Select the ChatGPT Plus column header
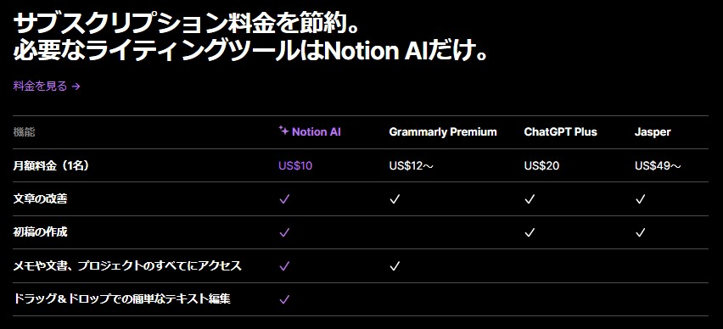The width and height of the screenshot is (723, 329). point(560,131)
